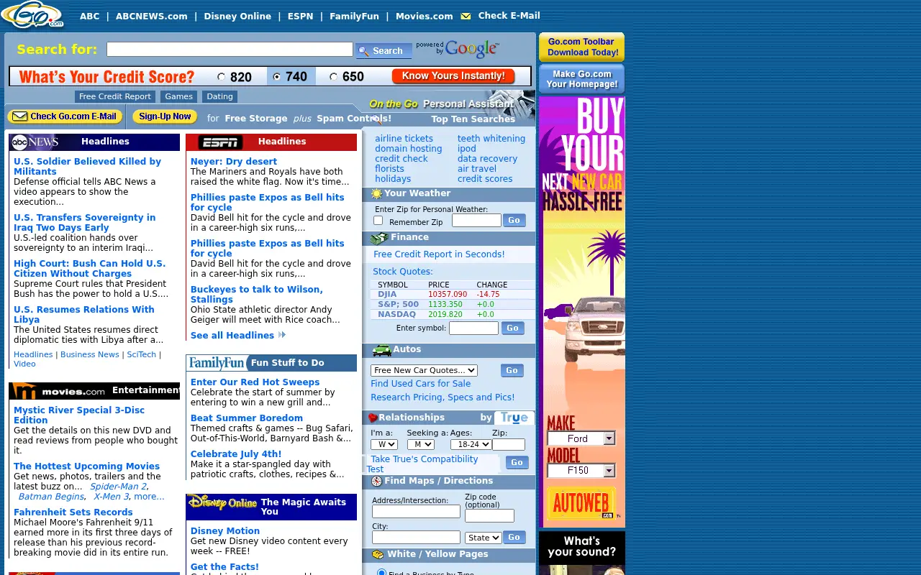Click the True logo in Relationships
The width and height of the screenshot is (921, 575).
click(x=514, y=418)
